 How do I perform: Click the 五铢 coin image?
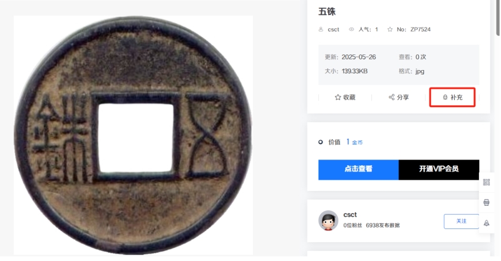coord(133,135)
